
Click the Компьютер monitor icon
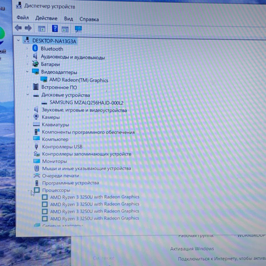click(x=36, y=139)
